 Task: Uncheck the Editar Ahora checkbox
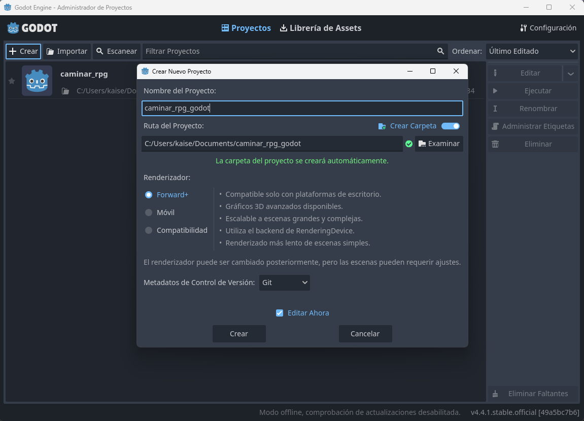(x=280, y=313)
